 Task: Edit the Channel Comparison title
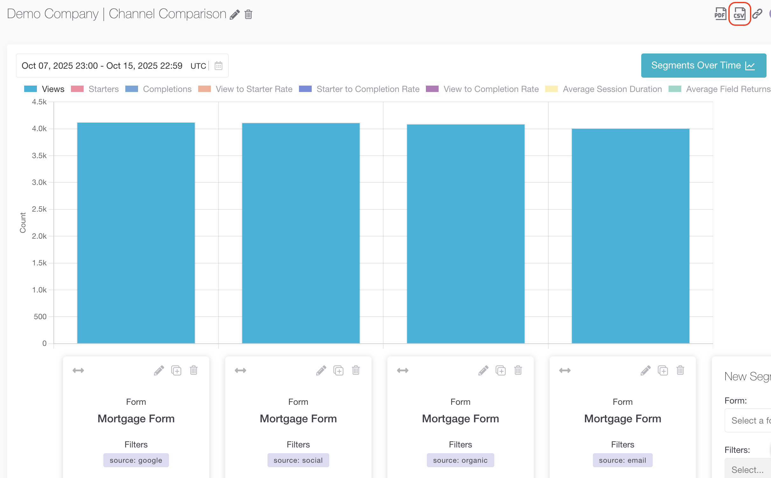click(x=234, y=15)
